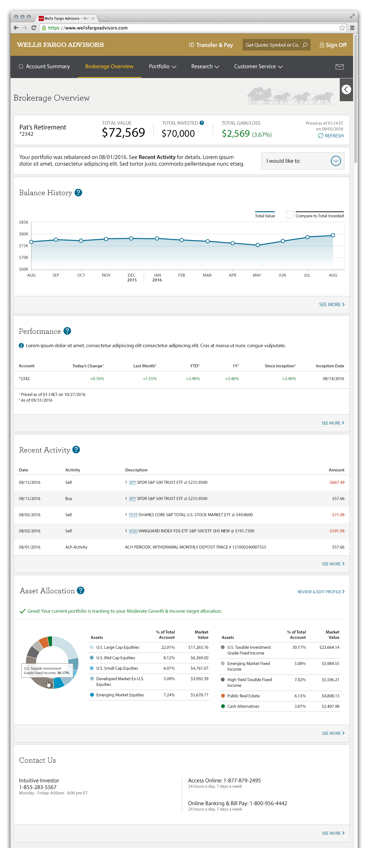The width and height of the screenshot is (368, 848).
Task: Click the bold Recent Activity link in notice
Action: (157, 157)
